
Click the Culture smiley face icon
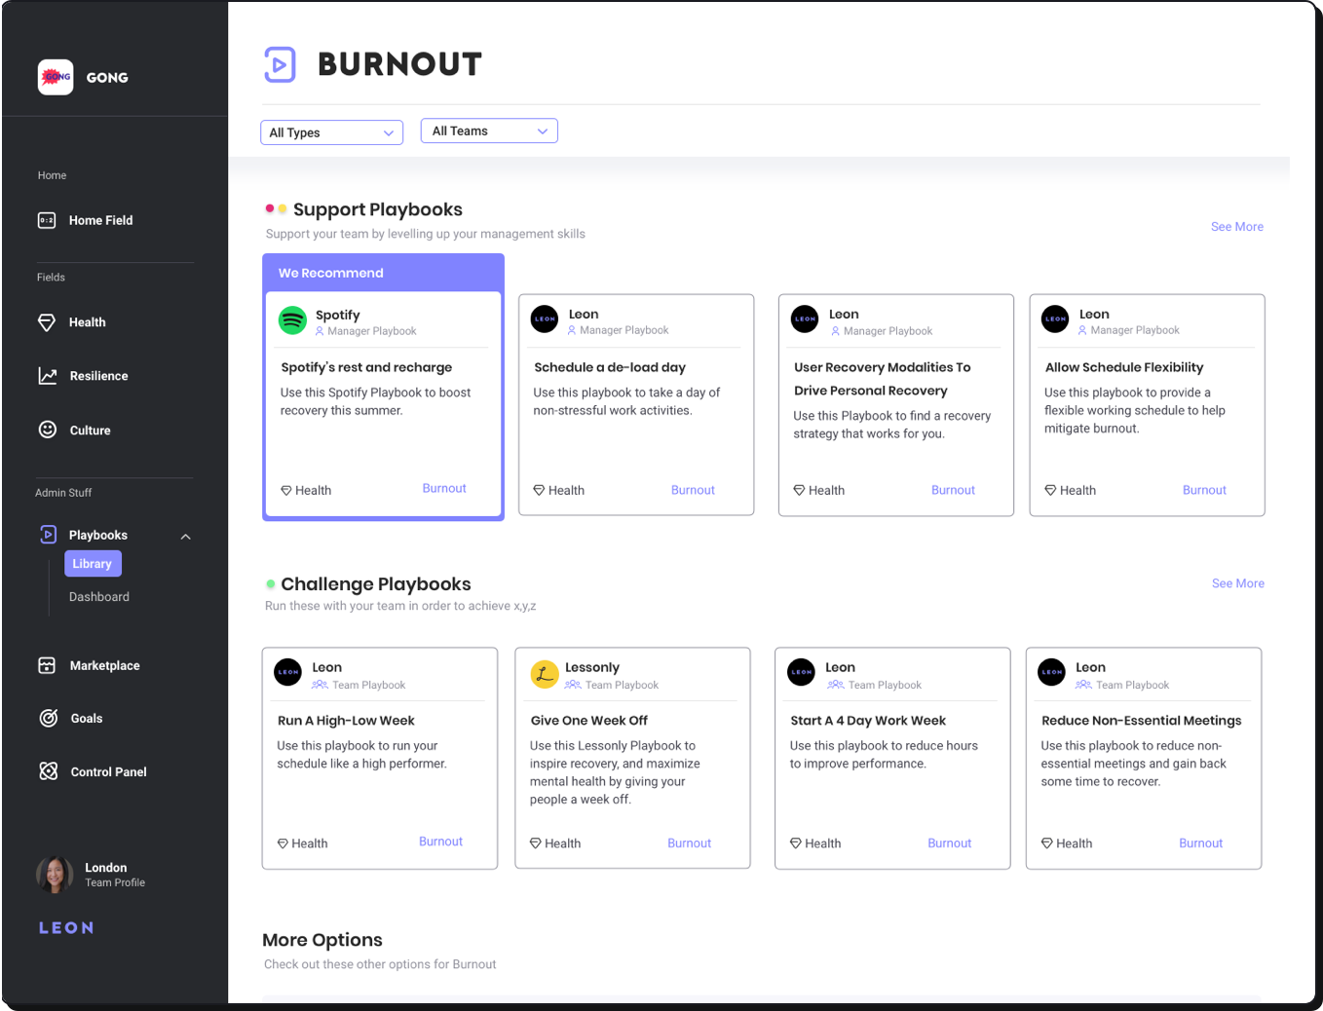click(x=47, y=430)
